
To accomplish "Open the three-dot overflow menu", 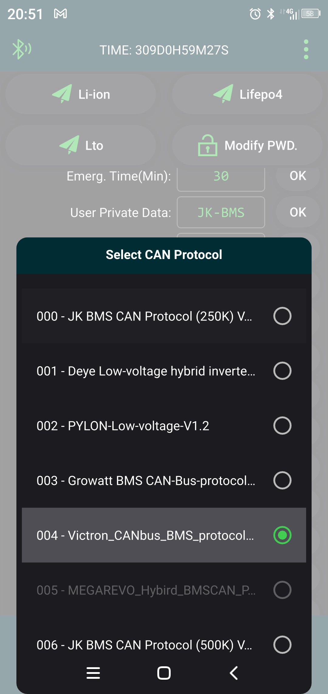I will [306, 49].
